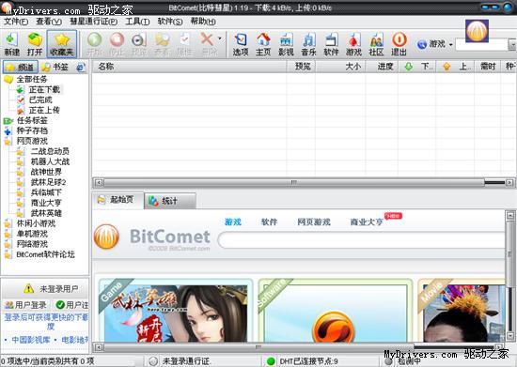Screen dimensions: 517x367
Task: Open the 软件 software toolbar icon
Action: (x=331, y=44)
